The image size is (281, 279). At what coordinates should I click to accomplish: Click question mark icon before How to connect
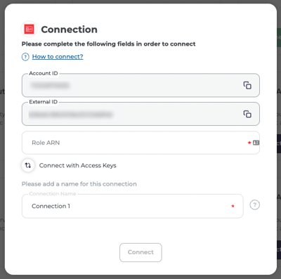(x=25, y=57)
